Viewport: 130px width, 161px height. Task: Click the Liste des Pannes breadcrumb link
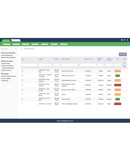29,49
